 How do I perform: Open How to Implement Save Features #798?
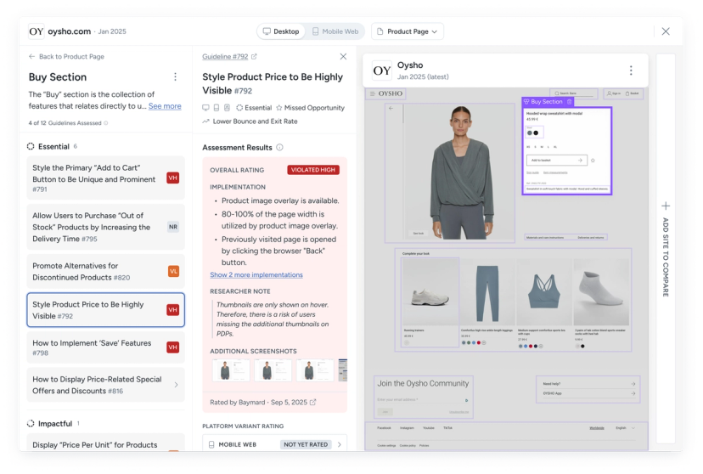105,347
